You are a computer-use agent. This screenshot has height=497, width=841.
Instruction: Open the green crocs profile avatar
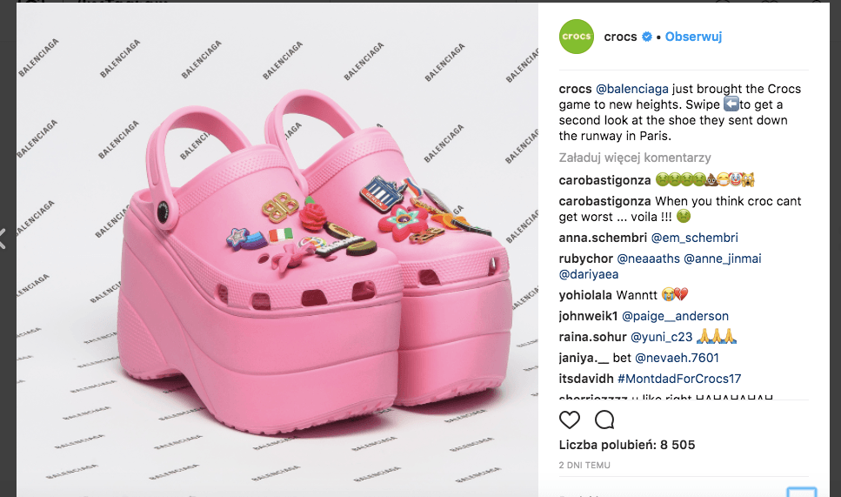[x=577, y=37]
